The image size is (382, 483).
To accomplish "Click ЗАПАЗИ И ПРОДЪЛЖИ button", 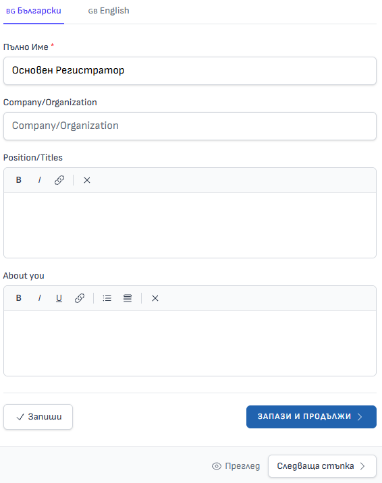I will tap(311, 417).
